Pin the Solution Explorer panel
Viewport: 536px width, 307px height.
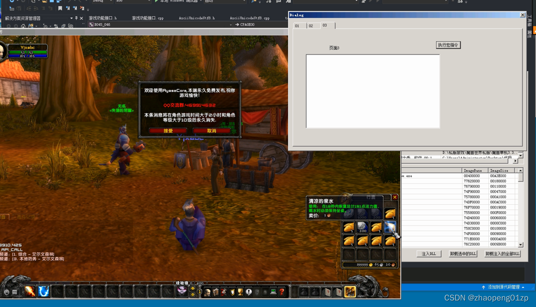pos(76,18)
